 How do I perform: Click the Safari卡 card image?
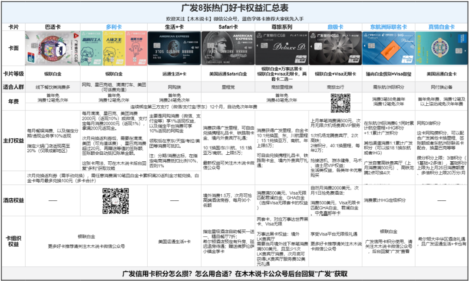[228, 49]
